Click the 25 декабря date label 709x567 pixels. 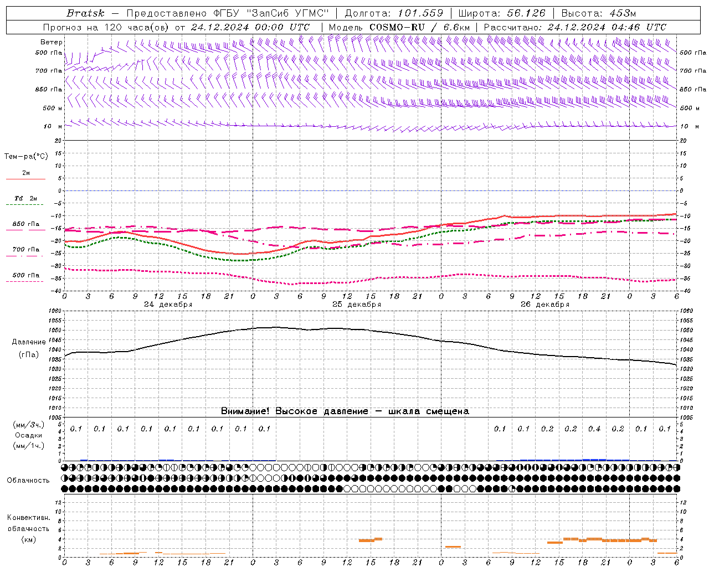357,305
